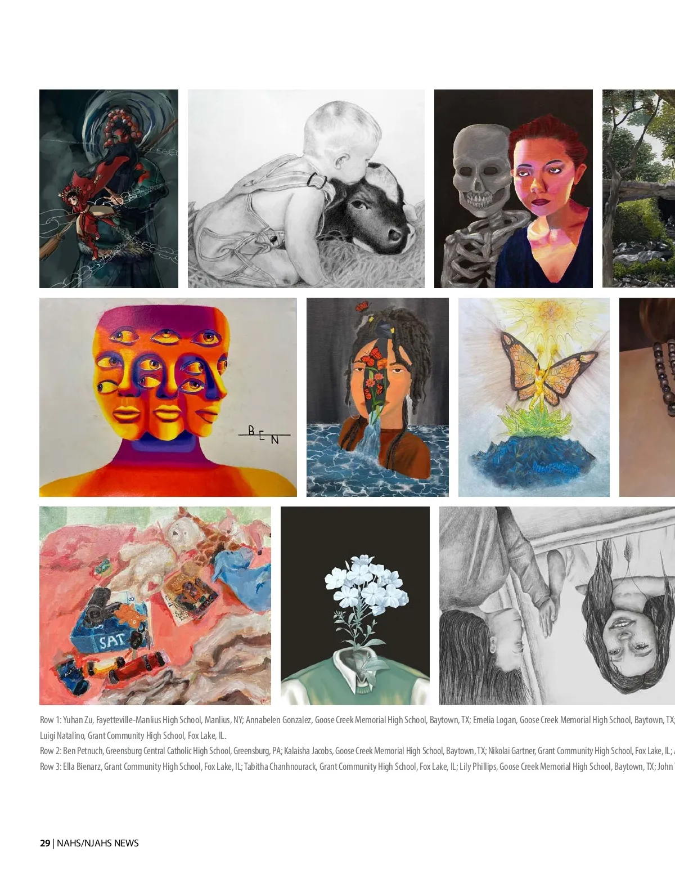Select the woman with waterfall face painting
This screenshot has height=874, width=675.
click(377, 397)
